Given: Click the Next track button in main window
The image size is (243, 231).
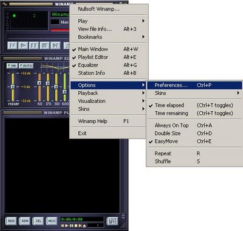Looking at the screenshot, I should click(55, 45).
